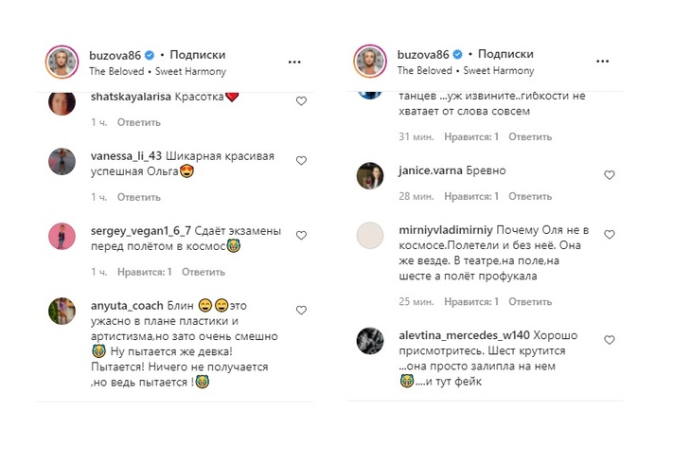The width and height of the screenshot is (691, 465).
Task: Like anyuta_coach's comment with heart
Action: coord(301,310)
